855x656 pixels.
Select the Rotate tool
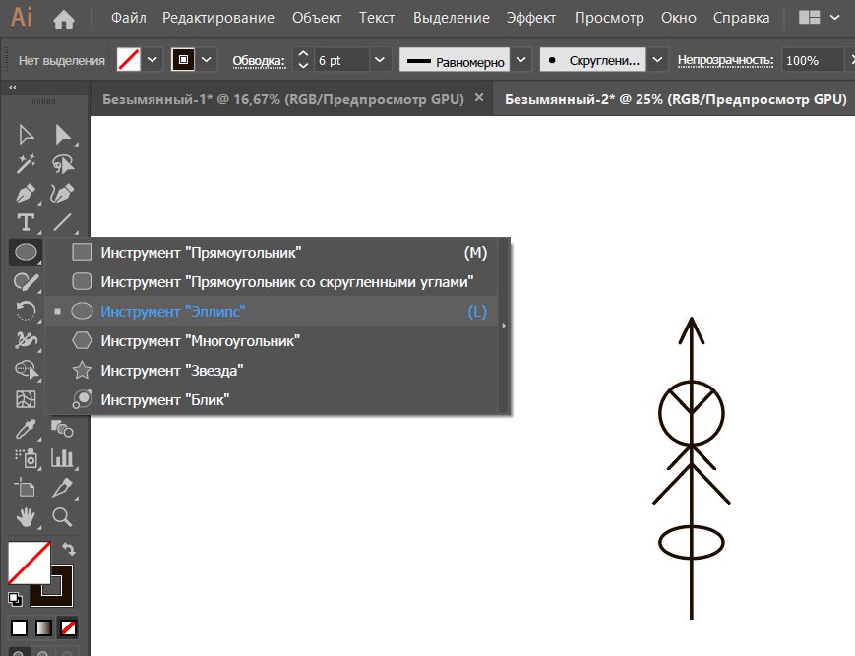[26, 311]
